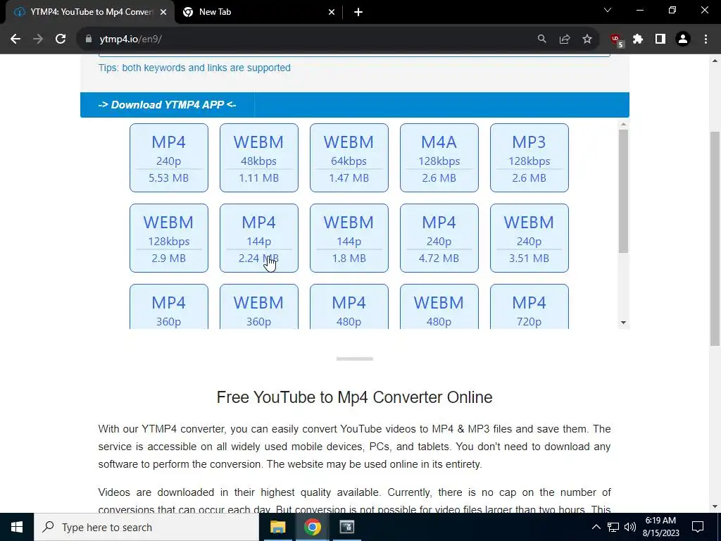Open the notifications action center
Viewport: 721px width, 541px height.
pyautogui.click(x=698, y=527)
